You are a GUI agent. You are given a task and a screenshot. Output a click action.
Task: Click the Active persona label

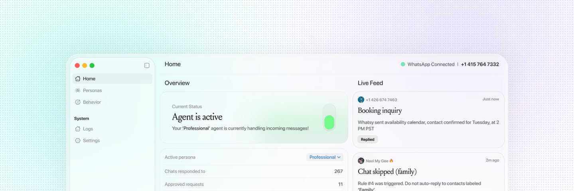[180, 157]
